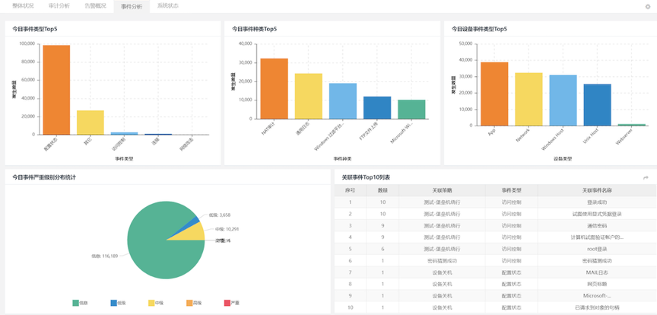Click the share arrow icon on Top10 list

pyautogui.click(x=646, y=177)
